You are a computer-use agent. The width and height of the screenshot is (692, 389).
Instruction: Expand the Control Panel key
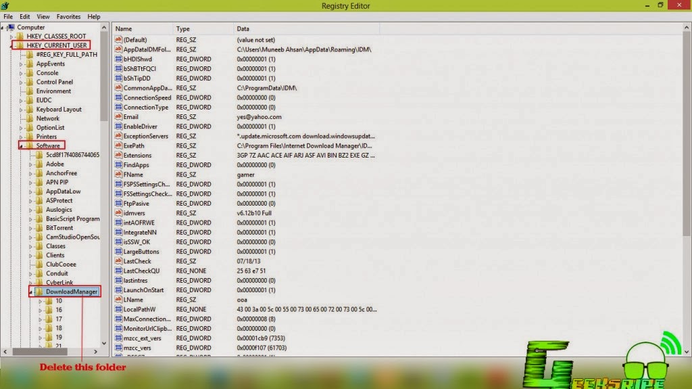21,82
